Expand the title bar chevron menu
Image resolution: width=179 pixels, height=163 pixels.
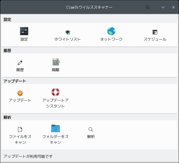163,8
